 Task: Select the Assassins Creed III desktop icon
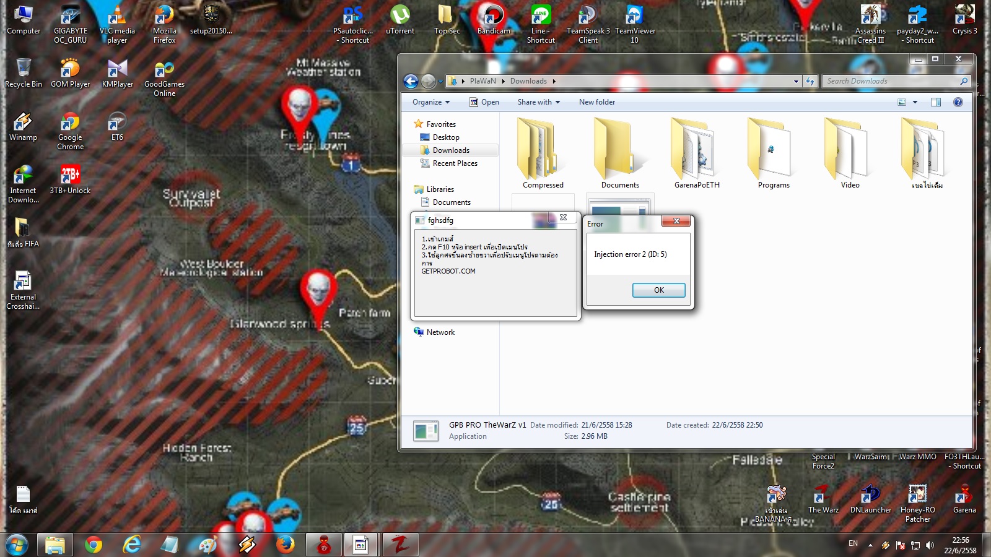tap(870, 24)
